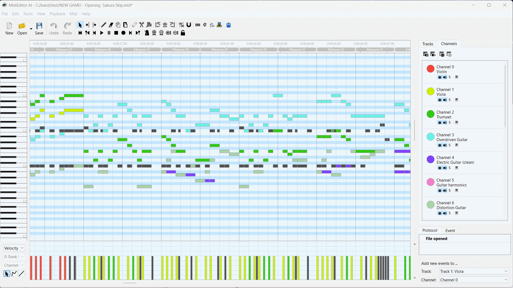Open the Channel 0 selection dropdown
Viewport: 513px width, 288px height.
click(x=473, y=280)
